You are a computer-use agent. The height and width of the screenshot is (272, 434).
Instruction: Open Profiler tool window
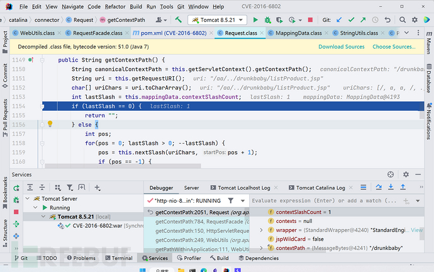click(x=189, y=258)
